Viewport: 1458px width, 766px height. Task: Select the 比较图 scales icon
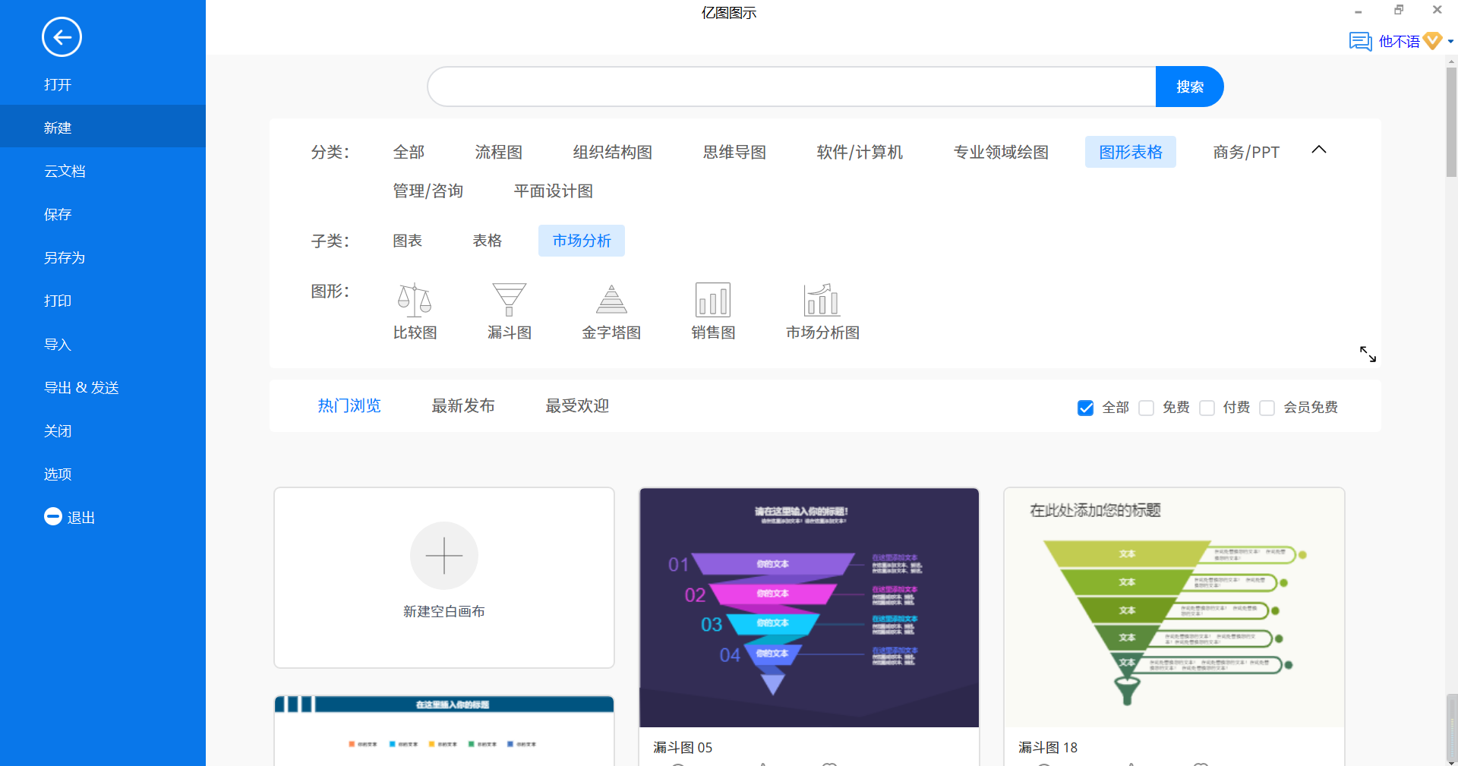[415, 300]
